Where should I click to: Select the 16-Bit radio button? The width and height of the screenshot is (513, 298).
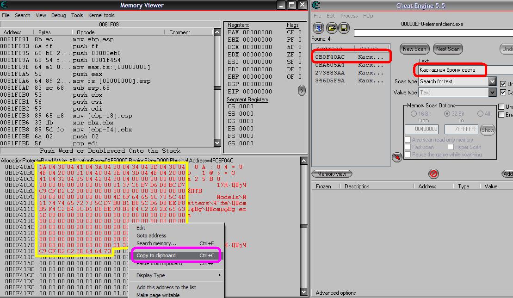coord(414,113)
